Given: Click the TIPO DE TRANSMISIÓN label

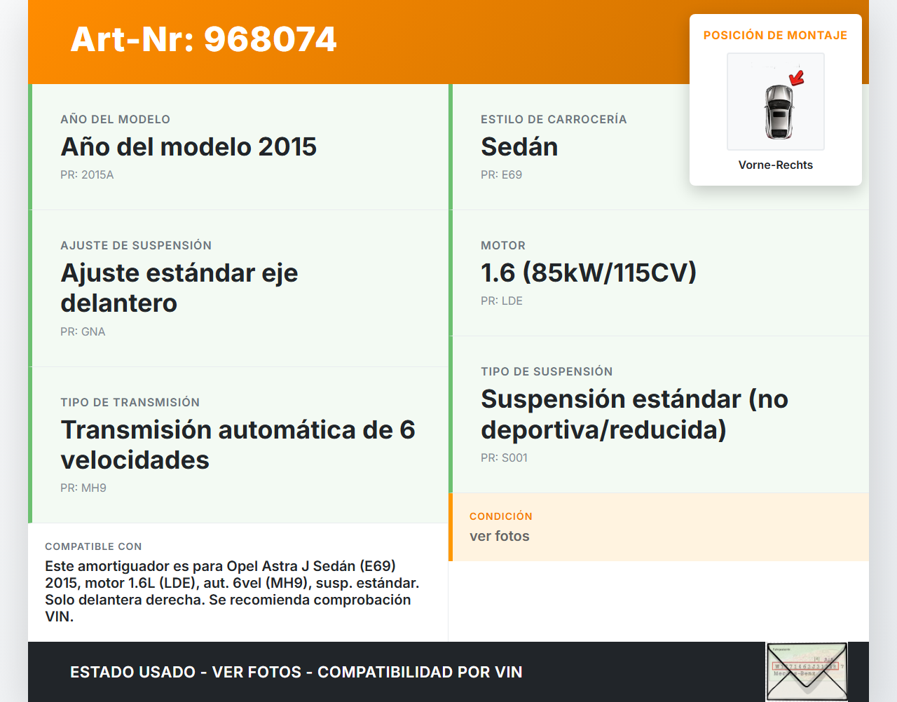Looking at the screenshot, I should coord(130,402).
